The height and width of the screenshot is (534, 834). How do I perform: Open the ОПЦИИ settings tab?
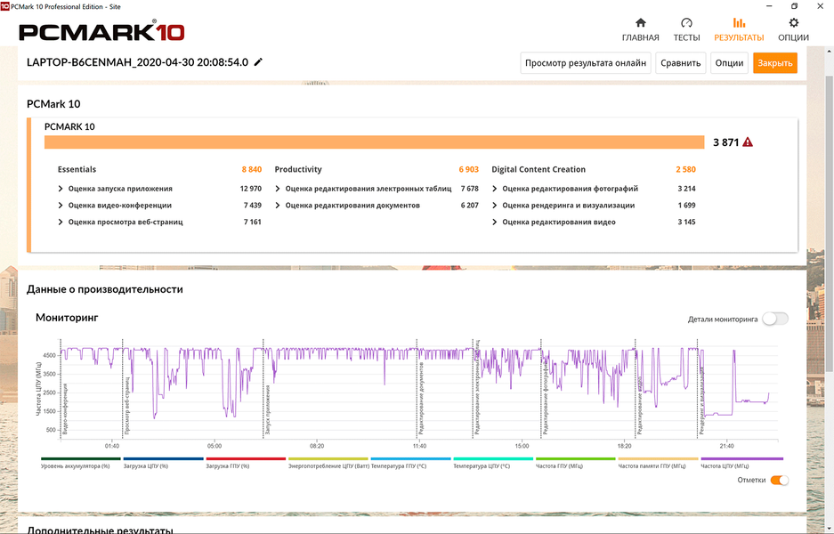[793, 29]
